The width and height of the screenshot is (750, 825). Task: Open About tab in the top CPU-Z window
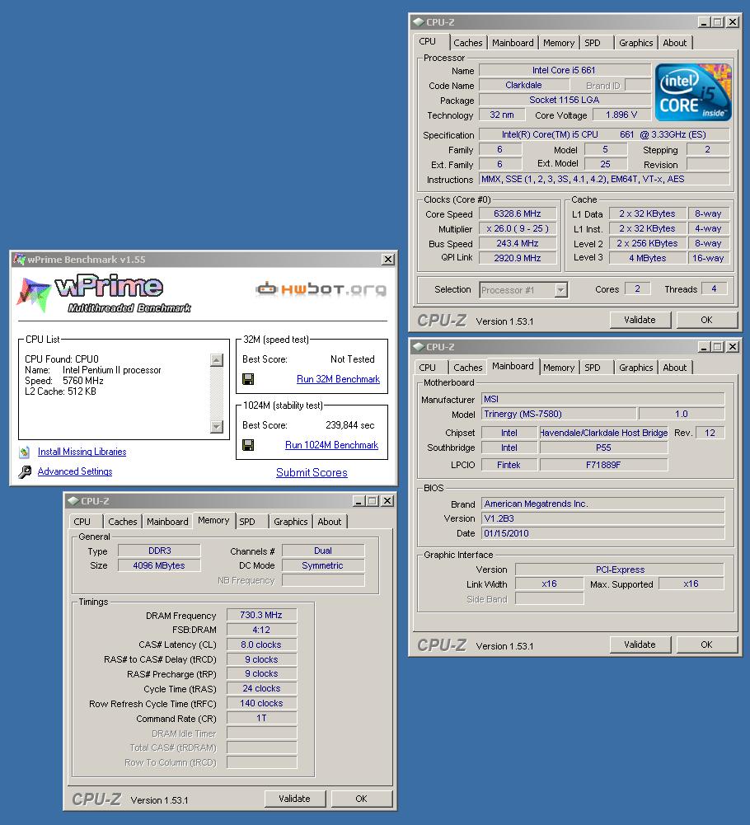pos(675,43)
